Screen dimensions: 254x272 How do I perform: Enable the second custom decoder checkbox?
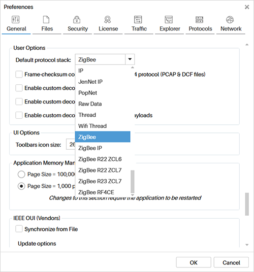19,101
